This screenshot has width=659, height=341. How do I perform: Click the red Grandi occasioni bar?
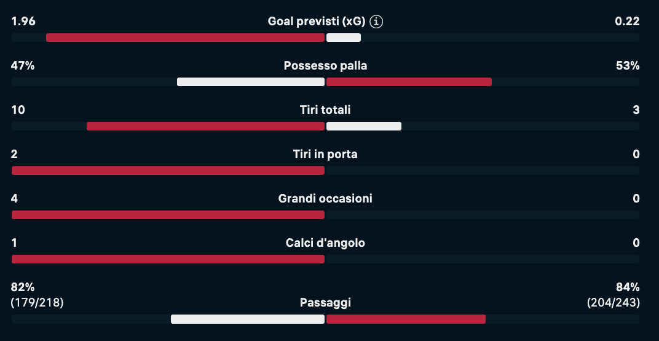tap(168, 215)
